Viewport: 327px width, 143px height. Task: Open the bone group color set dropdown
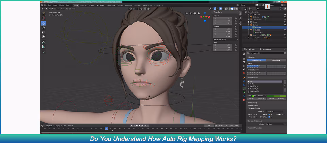(x=259, y=96)
